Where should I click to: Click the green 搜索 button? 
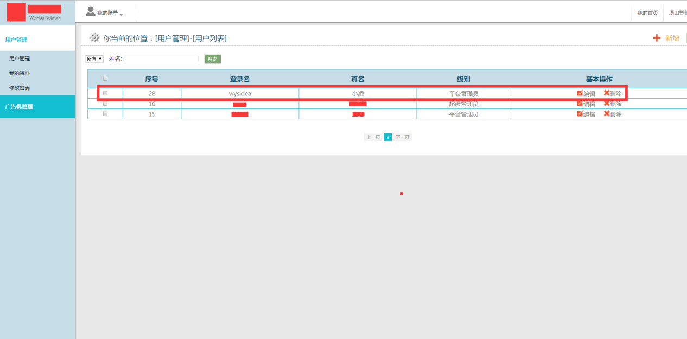[x=213, y=59]
